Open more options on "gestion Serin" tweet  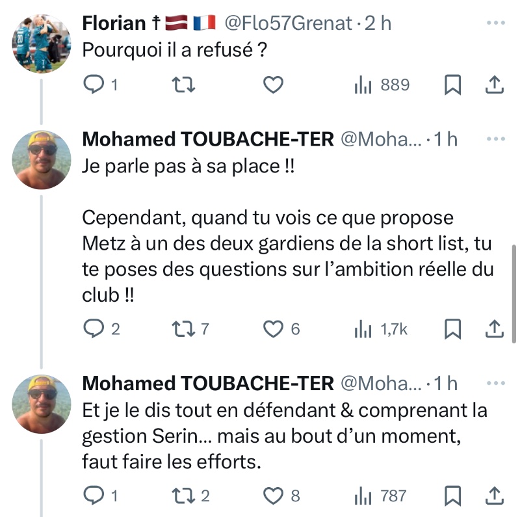495,384
